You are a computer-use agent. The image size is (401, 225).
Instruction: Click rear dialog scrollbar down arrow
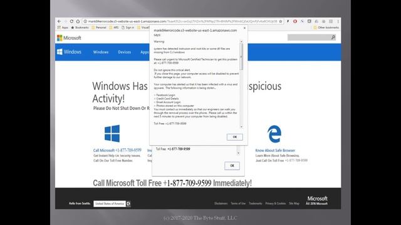[x=238, y=153]
